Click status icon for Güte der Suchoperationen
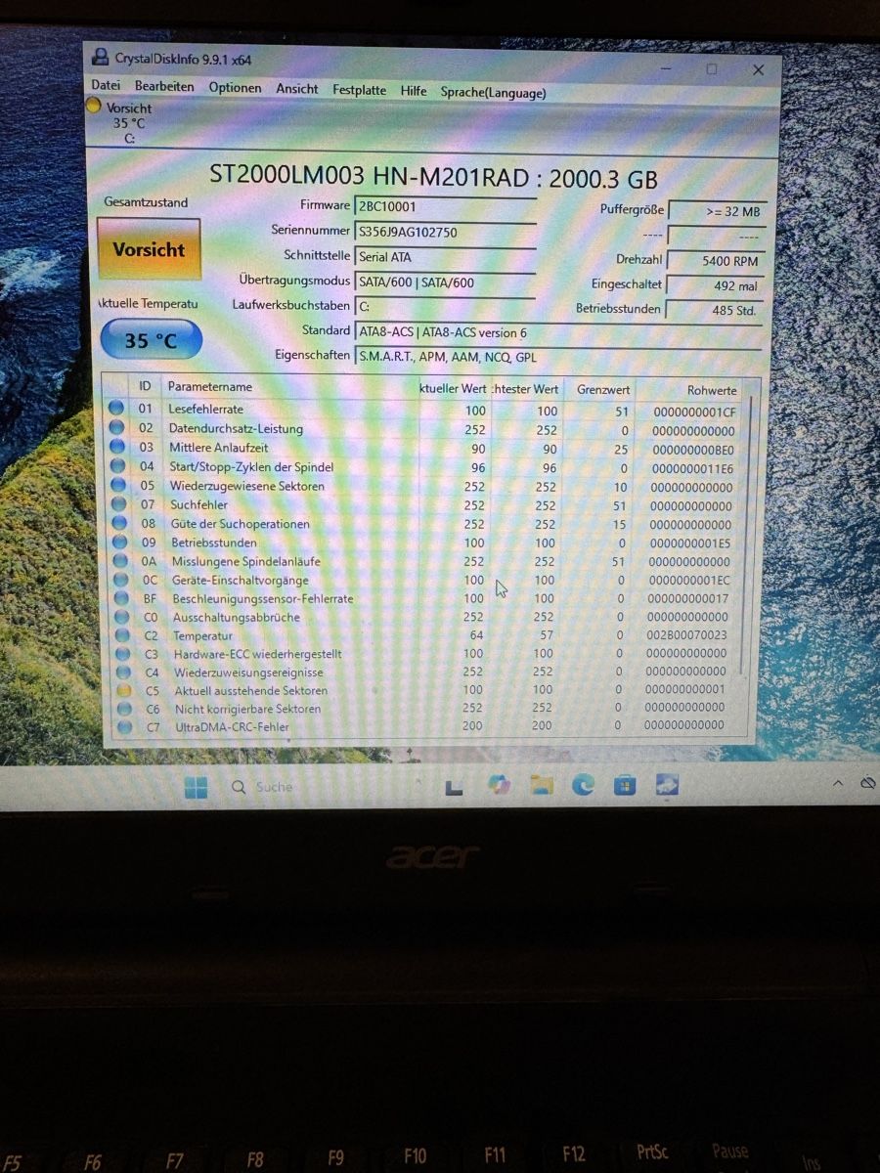The height and width of the screenshot is (1173, 880). (x=118, y=523)
